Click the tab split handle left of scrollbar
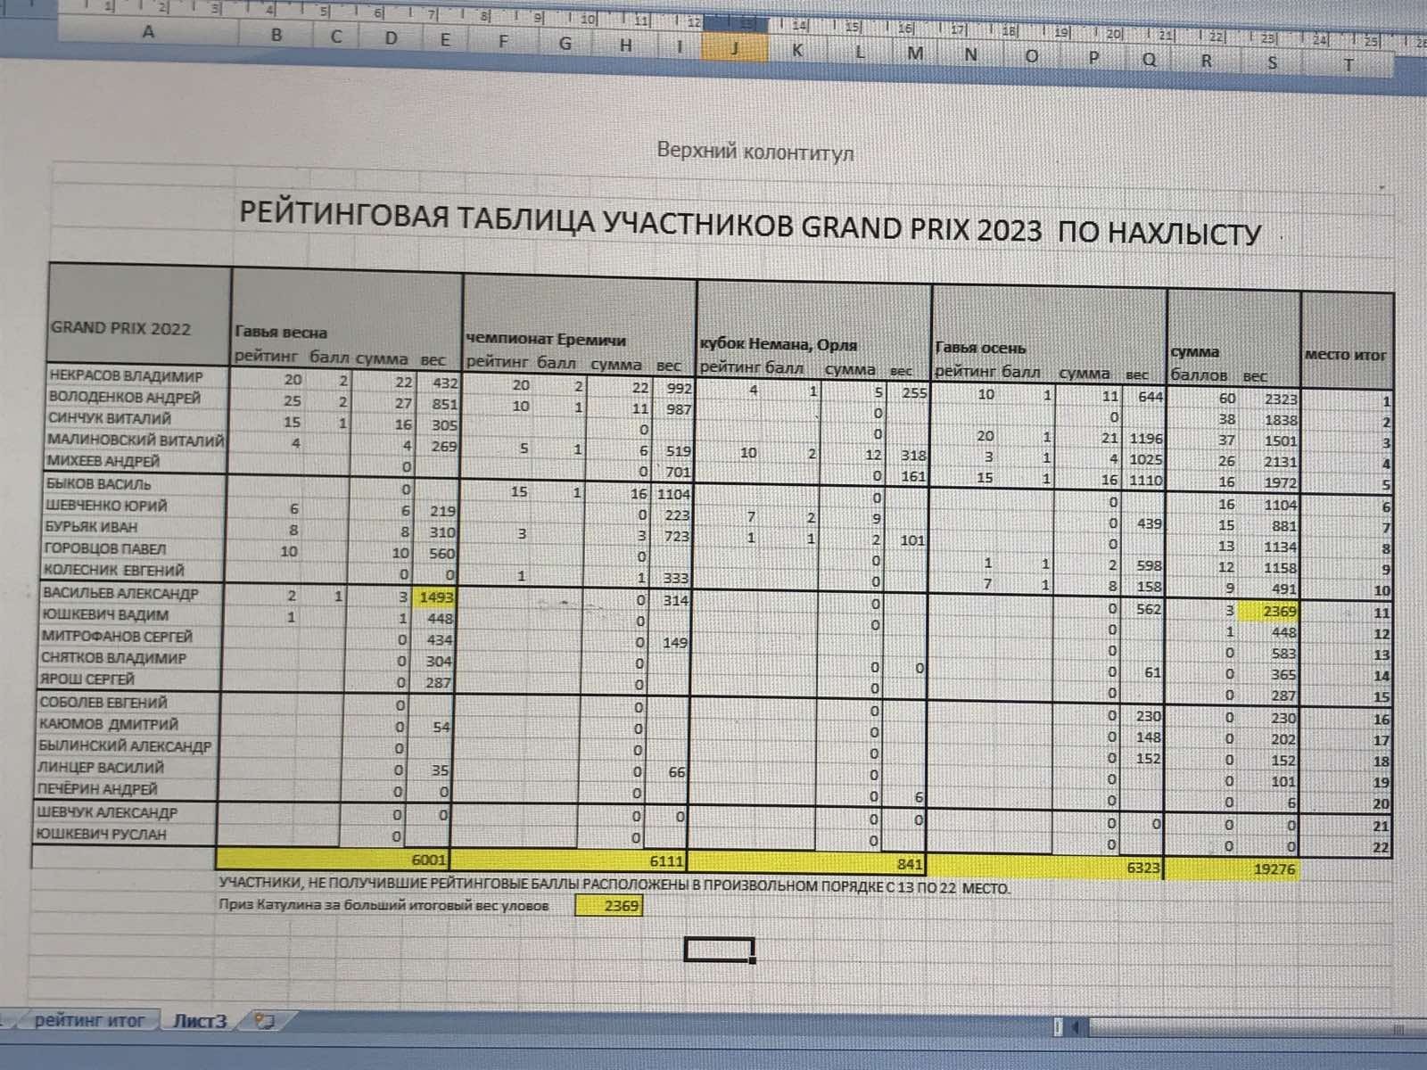 (1058, 1027)
